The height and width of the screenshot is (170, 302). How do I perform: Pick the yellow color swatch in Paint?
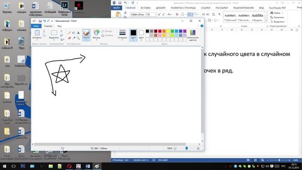point(168,31)
